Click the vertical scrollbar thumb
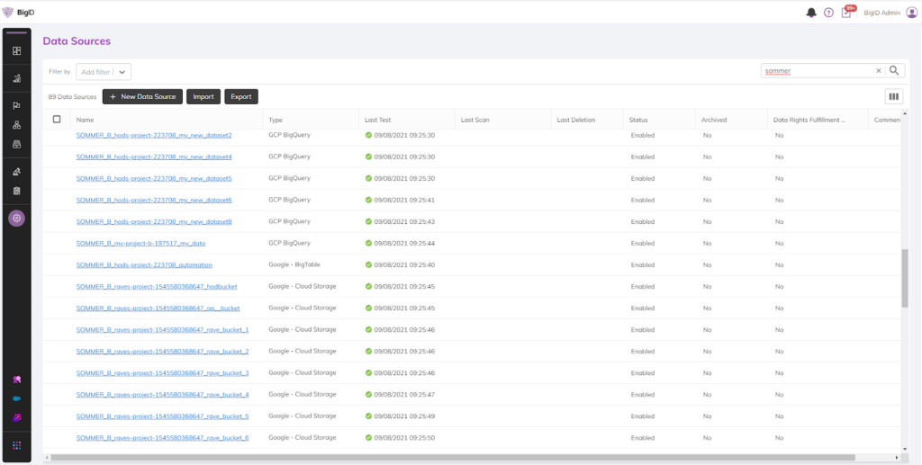922x465 pixels. (904, 277)
